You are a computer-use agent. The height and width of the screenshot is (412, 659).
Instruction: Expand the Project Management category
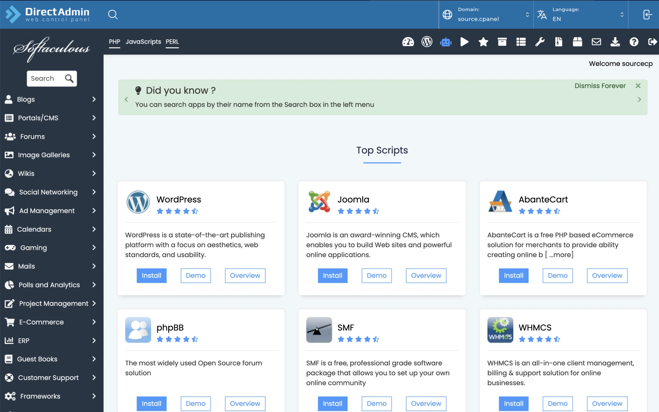click(51, 304)
